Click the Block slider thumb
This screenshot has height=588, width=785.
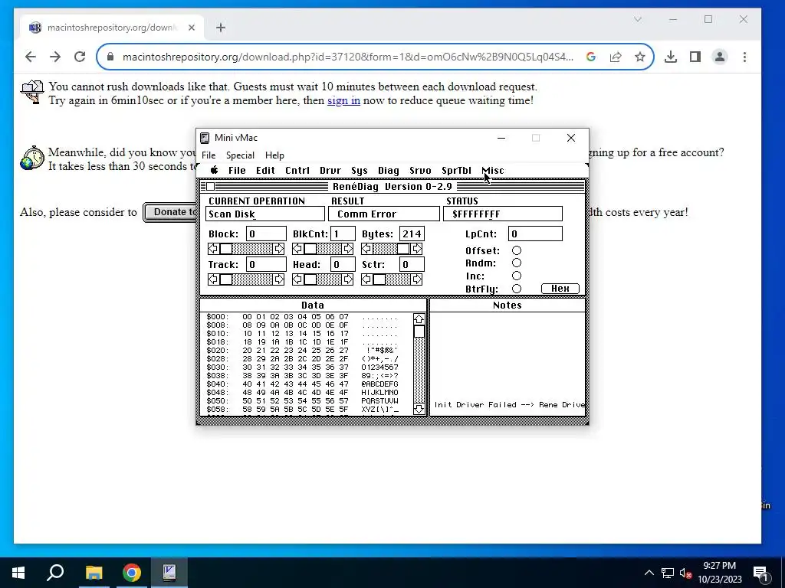pos(226,249)
